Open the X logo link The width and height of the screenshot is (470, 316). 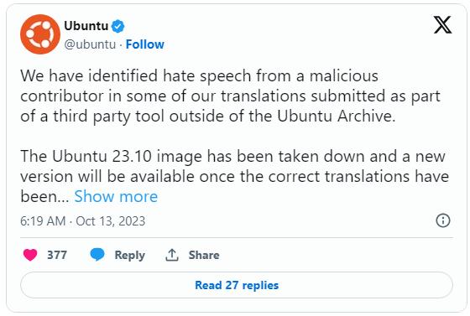click(x=442, y=25)
